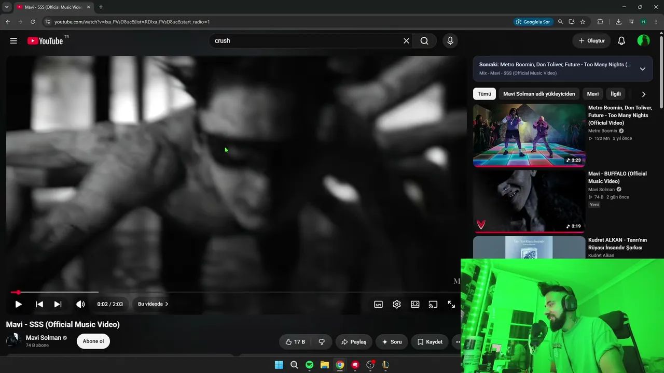Submit the search with the magnifier button

424,41
